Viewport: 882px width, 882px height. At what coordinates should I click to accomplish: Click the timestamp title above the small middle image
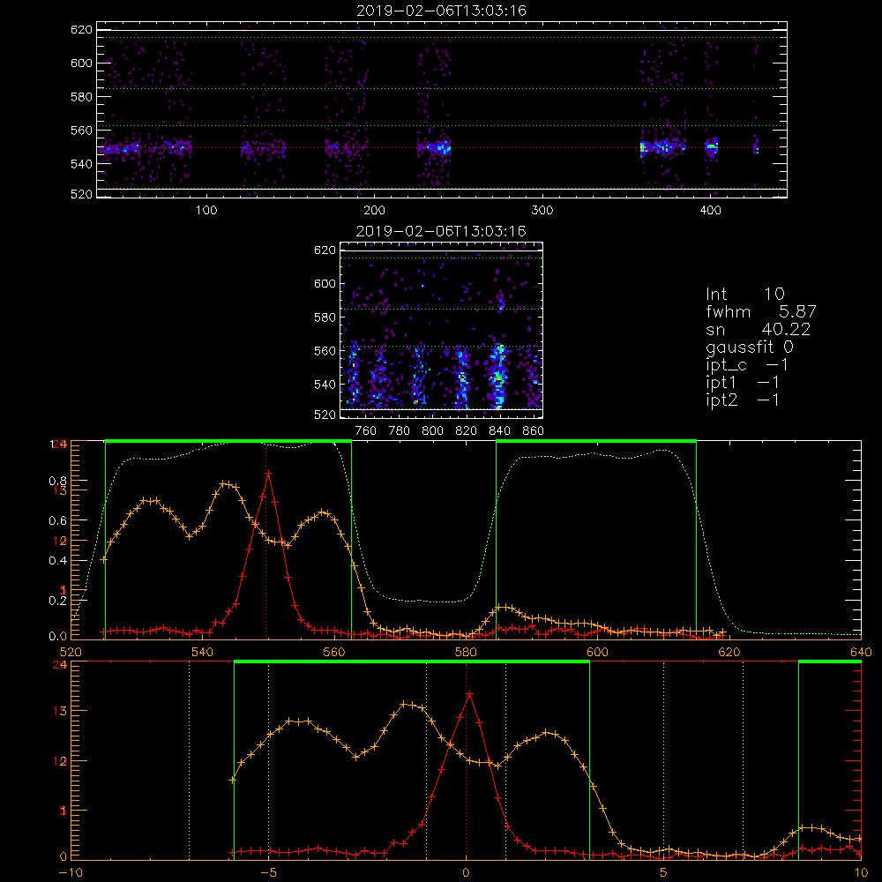(x=441, y=231)
